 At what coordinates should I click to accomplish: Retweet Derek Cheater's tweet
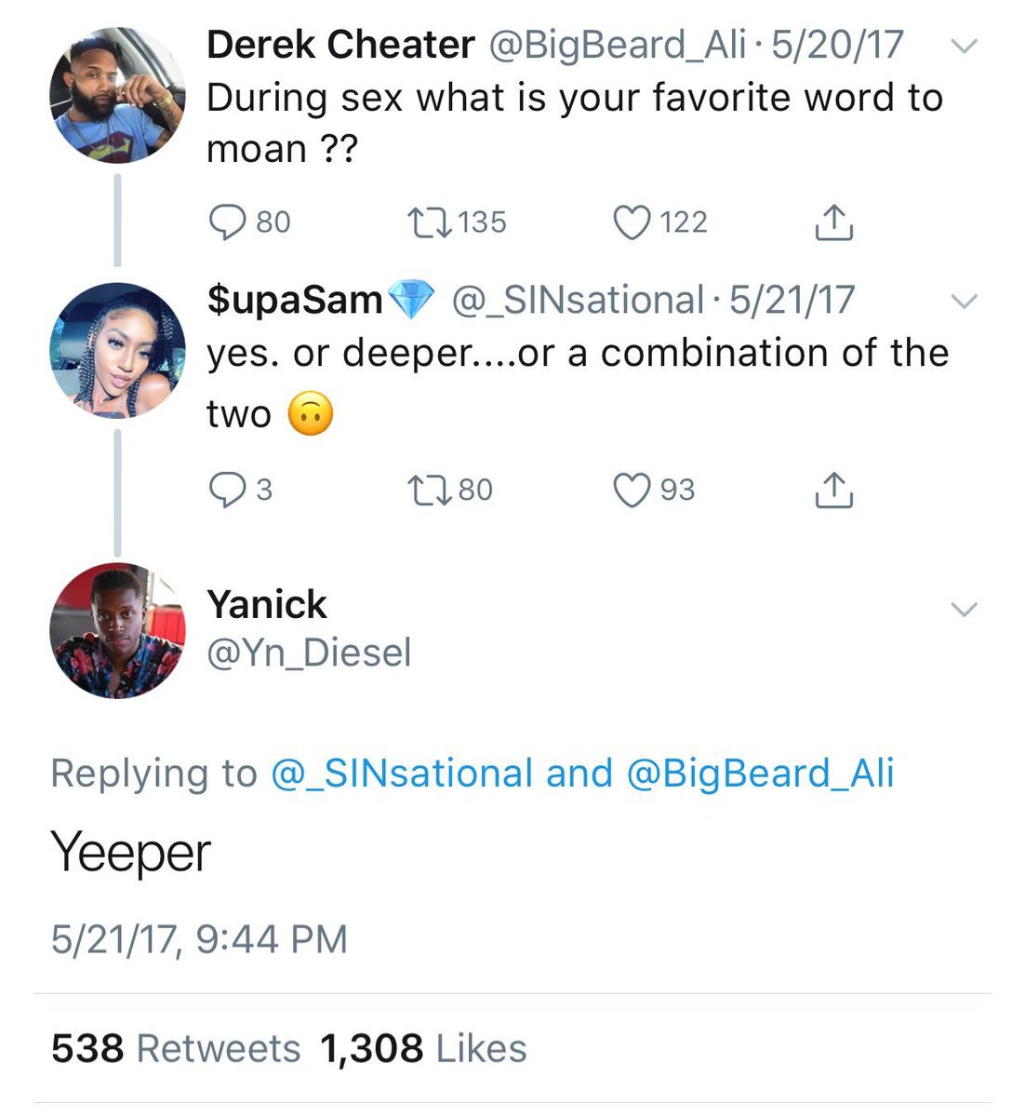430,222
